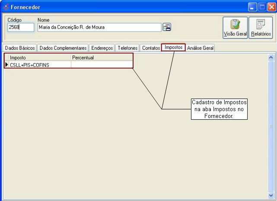The height and width of the screenshot is (201, 277).
Task: Switch to the Dados Básicos tab
Action: coord(19,48)
